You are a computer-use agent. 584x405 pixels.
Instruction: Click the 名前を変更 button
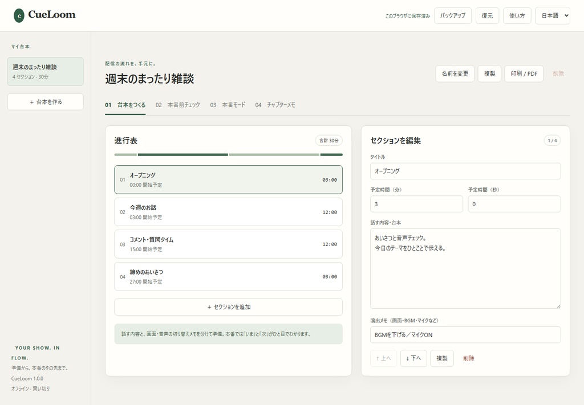pos(455,73)
